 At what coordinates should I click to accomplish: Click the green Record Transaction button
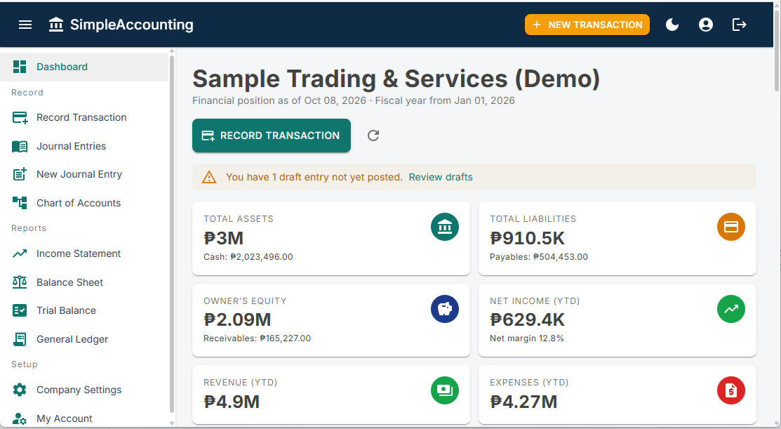click(272, 136)
